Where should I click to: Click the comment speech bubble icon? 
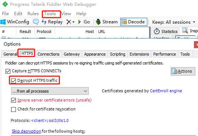(x=36, y=22)
